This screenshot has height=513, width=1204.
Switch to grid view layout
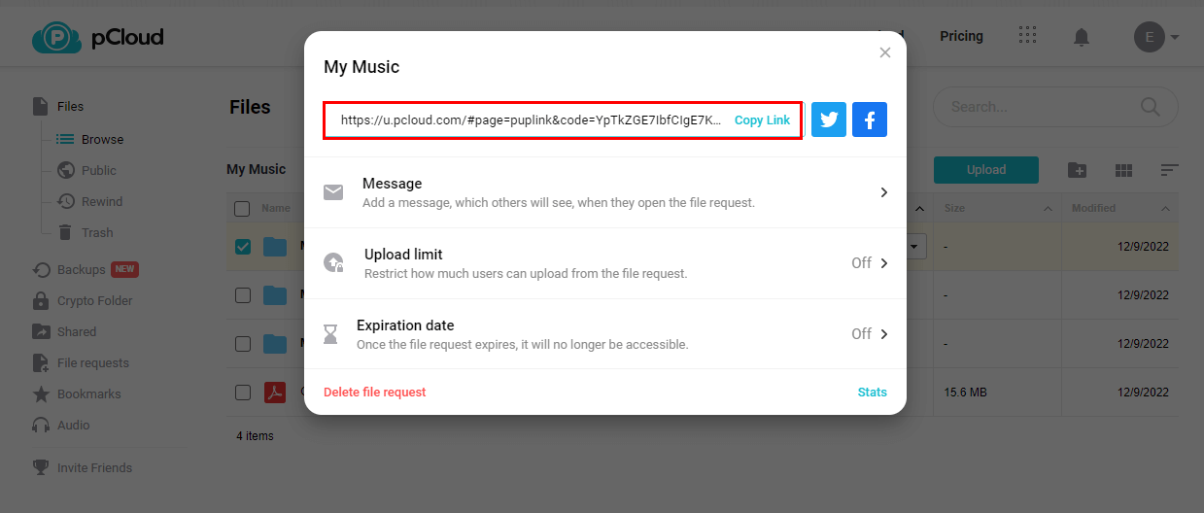[1123, 170]
